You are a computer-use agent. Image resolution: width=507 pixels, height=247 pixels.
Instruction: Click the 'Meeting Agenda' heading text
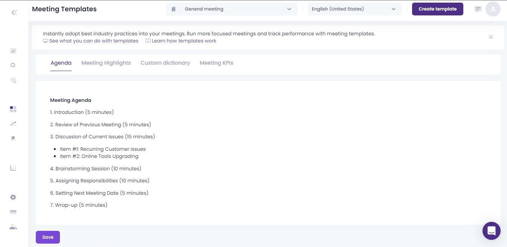[x=70, y=100]
